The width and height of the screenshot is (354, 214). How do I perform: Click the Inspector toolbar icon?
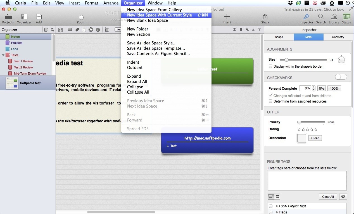click(306, 18)
